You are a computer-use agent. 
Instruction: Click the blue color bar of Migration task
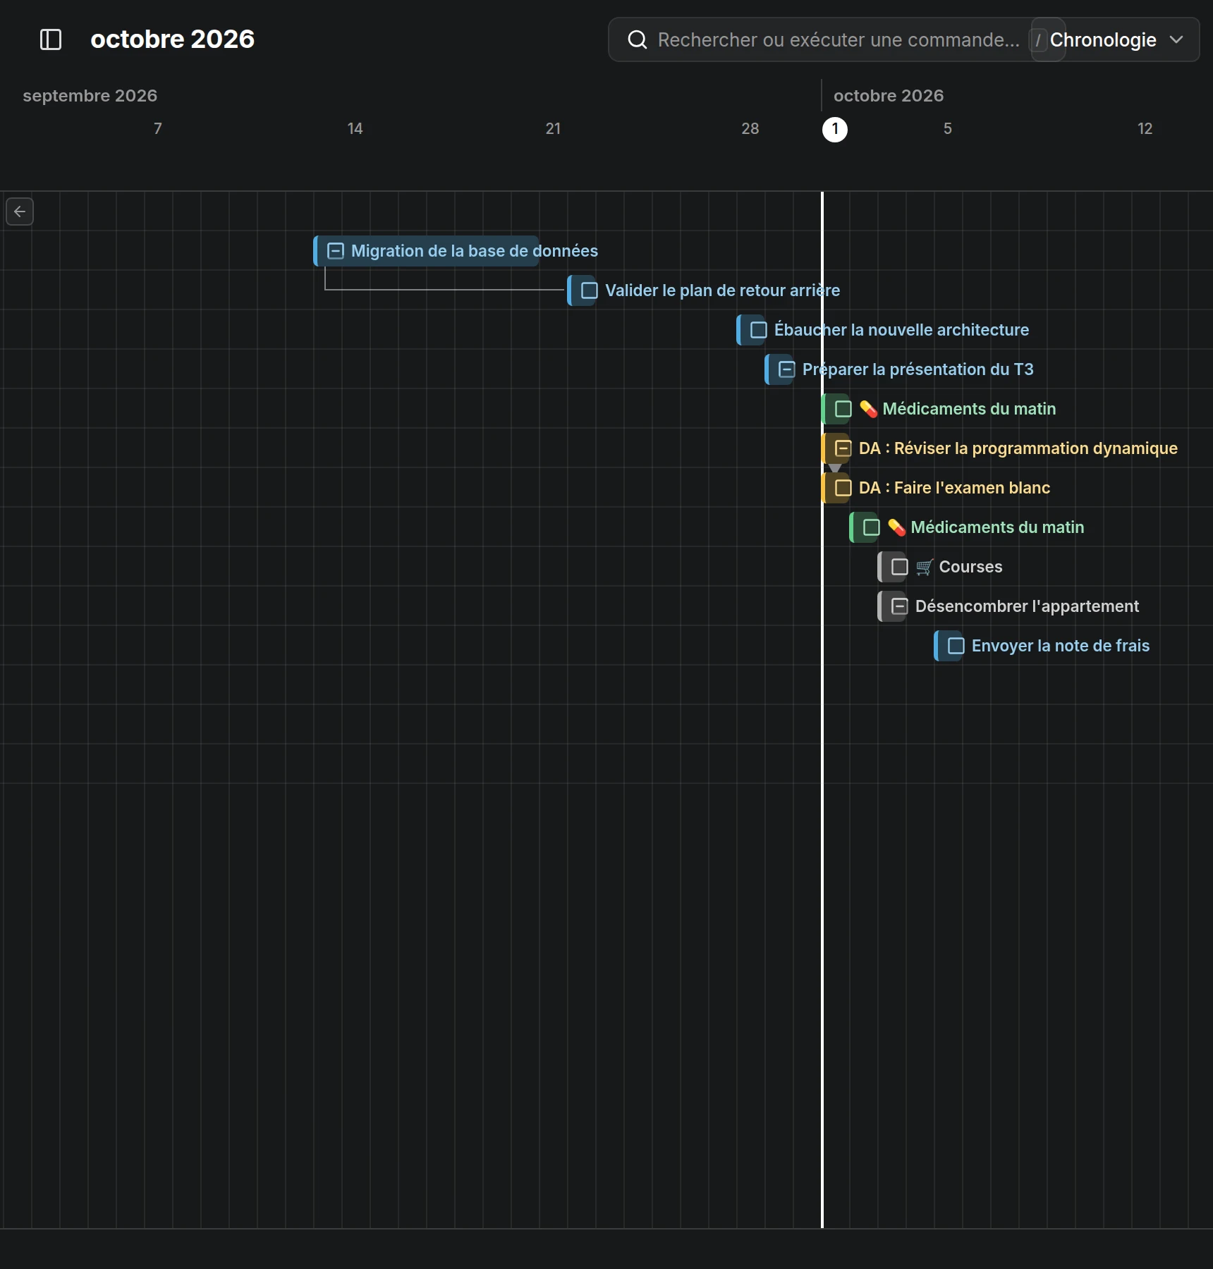pyautogui.click(x=316, y=251)
